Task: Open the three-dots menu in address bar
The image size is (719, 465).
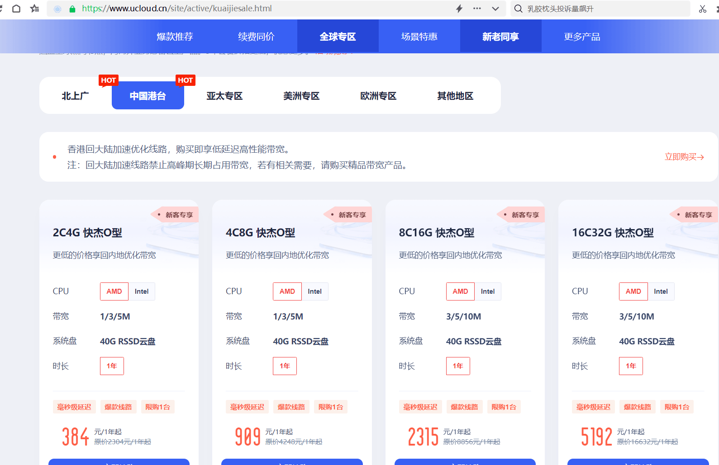Action: click(x=477, y=9)
